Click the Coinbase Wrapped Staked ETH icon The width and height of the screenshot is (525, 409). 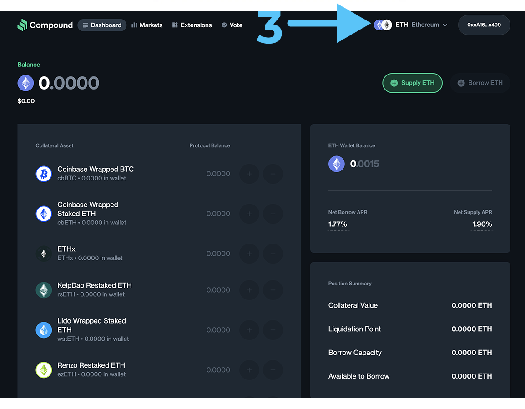(44, 214)
